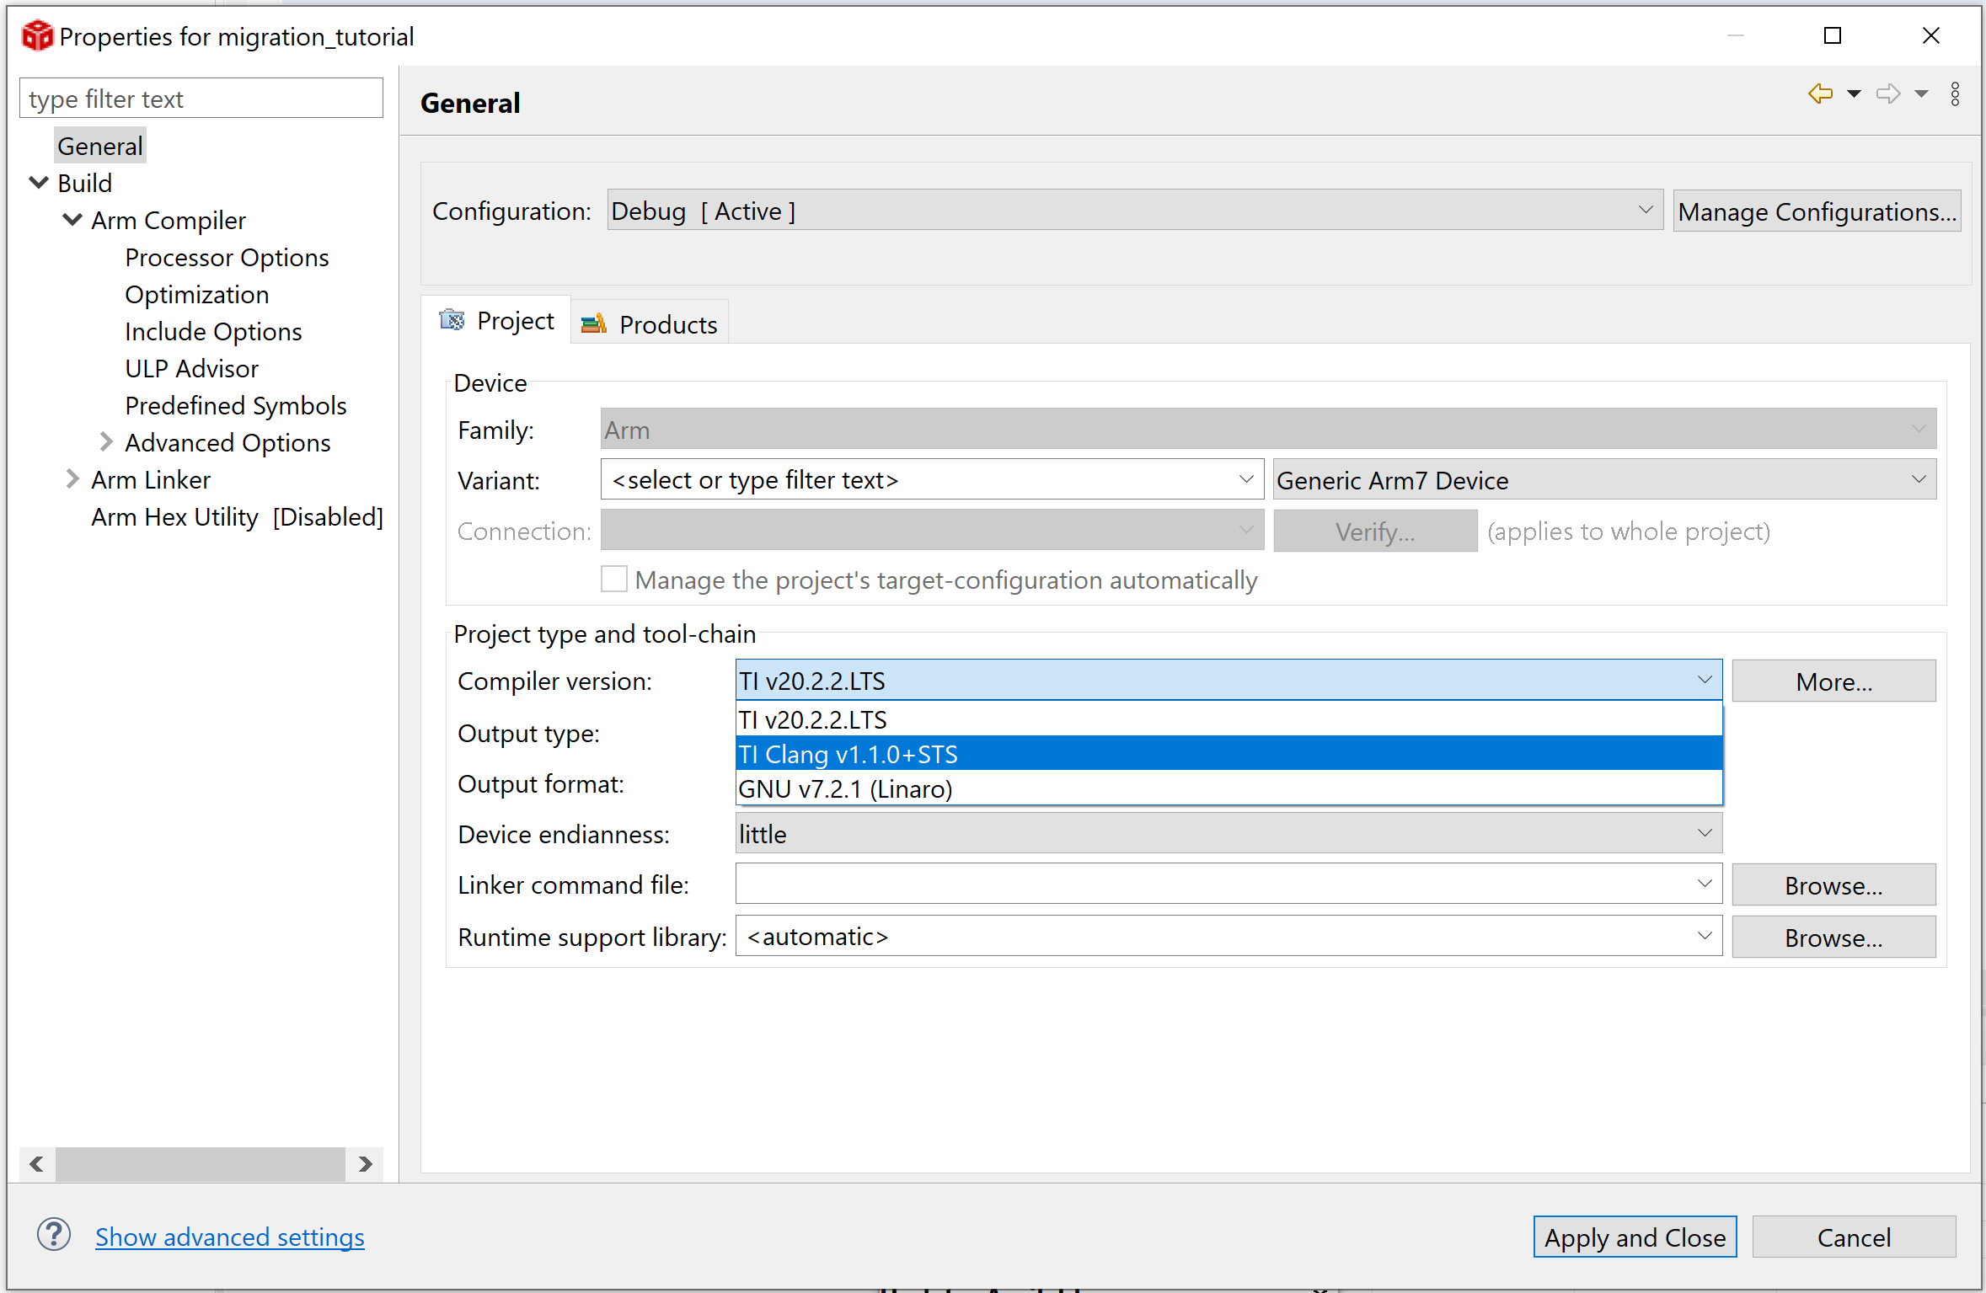Expand the Arm Linker tree item

(x=72, y=478)
